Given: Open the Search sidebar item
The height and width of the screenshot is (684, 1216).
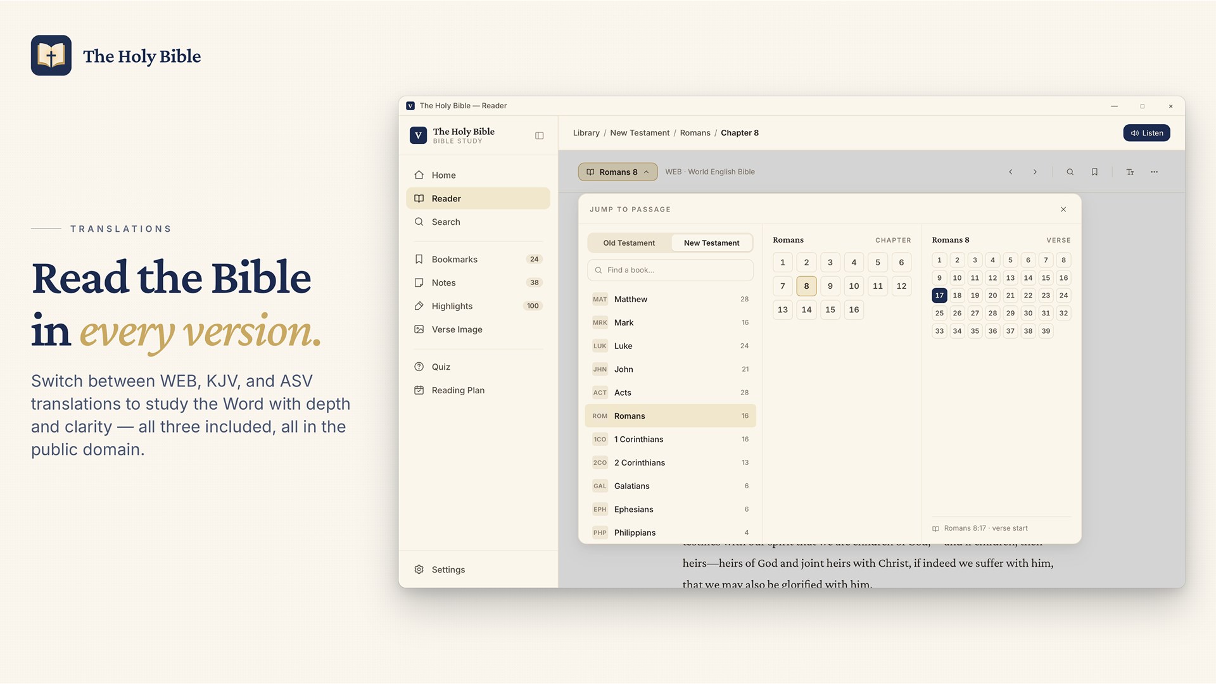Looking at the screenshot, I should tap(478, 222).
